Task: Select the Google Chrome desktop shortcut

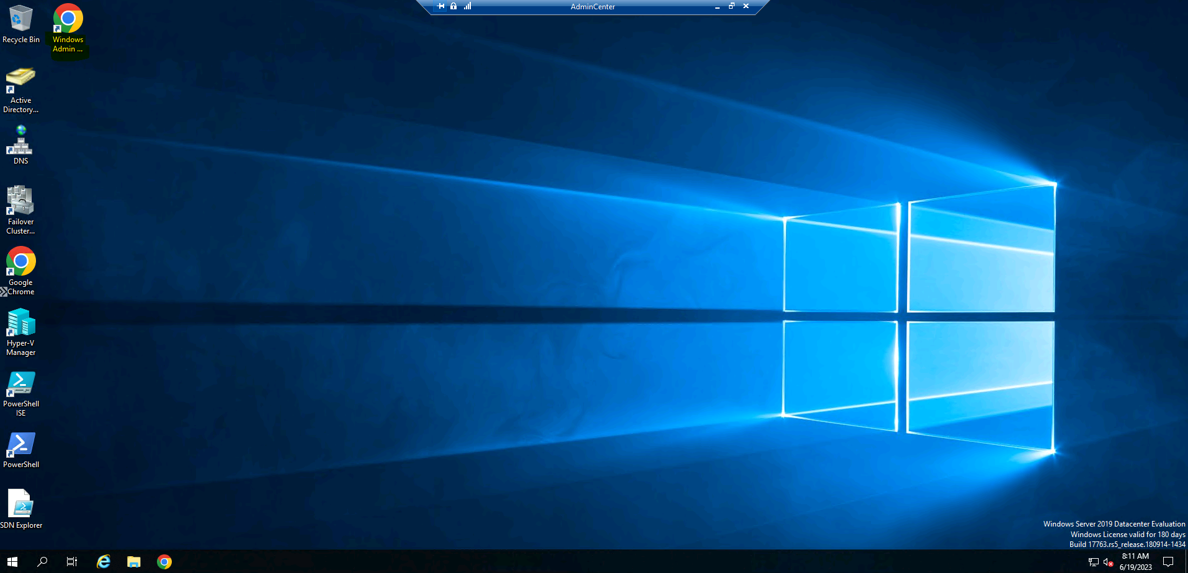Action: [x=20, y=271]
